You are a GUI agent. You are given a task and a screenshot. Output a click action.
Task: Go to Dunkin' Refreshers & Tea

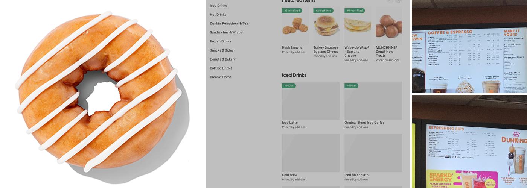click(229, 23)
